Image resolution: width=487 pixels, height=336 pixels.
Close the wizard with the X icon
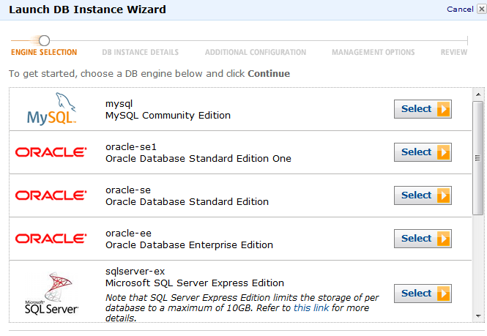tap(481, 10)
